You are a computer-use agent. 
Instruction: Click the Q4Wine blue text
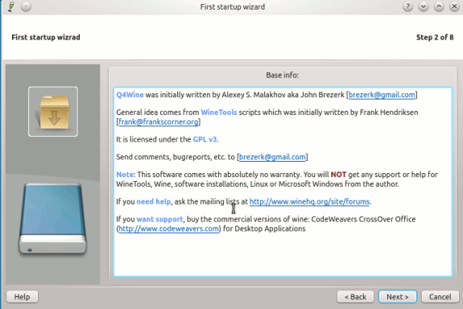pyautogui.click(x=130, y=95)
